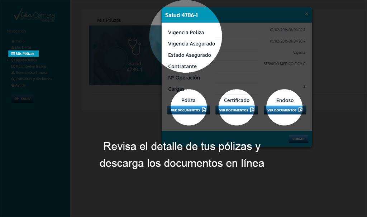Open Reembolso Isapre in the navigation
This screenshot has width=367, height=217.
[x=30, y=66]
